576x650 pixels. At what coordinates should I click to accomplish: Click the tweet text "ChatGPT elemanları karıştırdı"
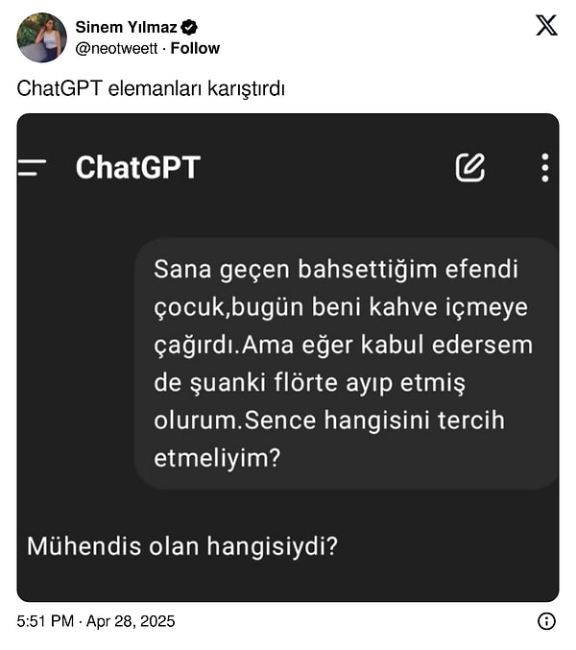pos(152,88)
